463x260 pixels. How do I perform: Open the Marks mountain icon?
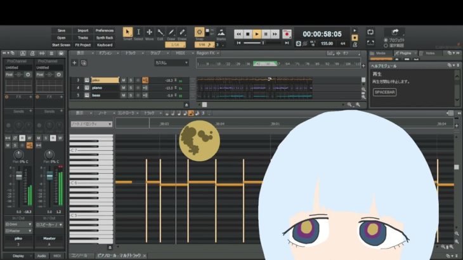point(221,32)
